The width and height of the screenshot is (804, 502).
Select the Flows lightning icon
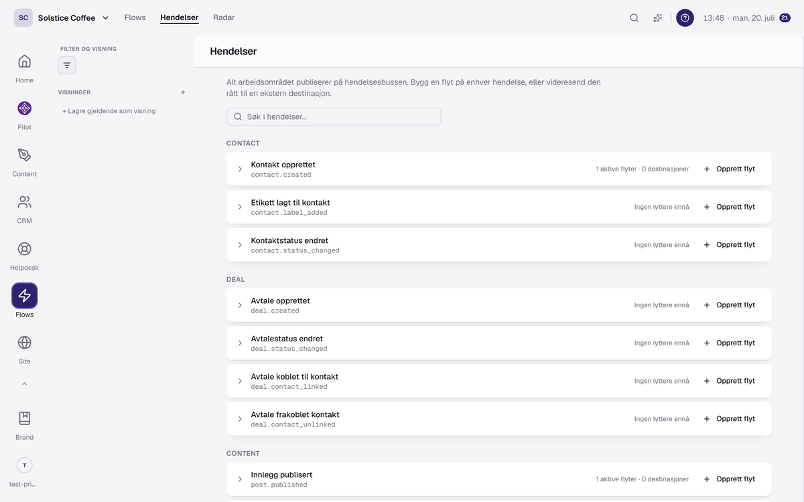24,295
